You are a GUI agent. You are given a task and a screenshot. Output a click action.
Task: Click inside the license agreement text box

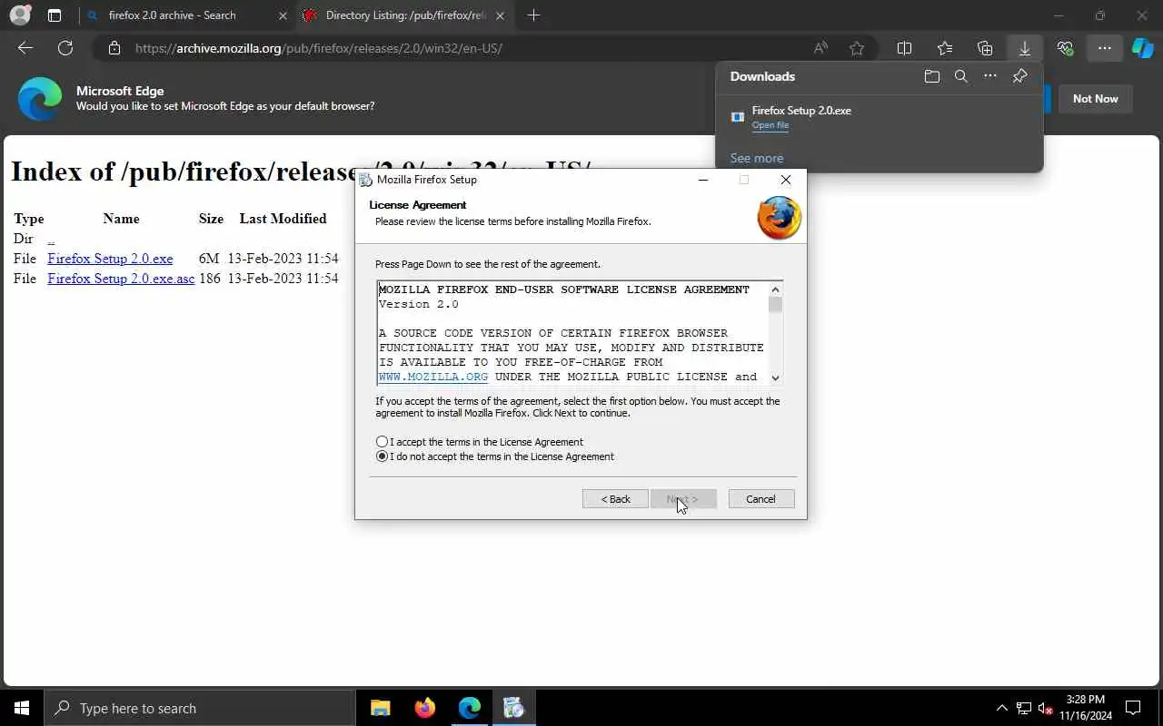[572, 332]
